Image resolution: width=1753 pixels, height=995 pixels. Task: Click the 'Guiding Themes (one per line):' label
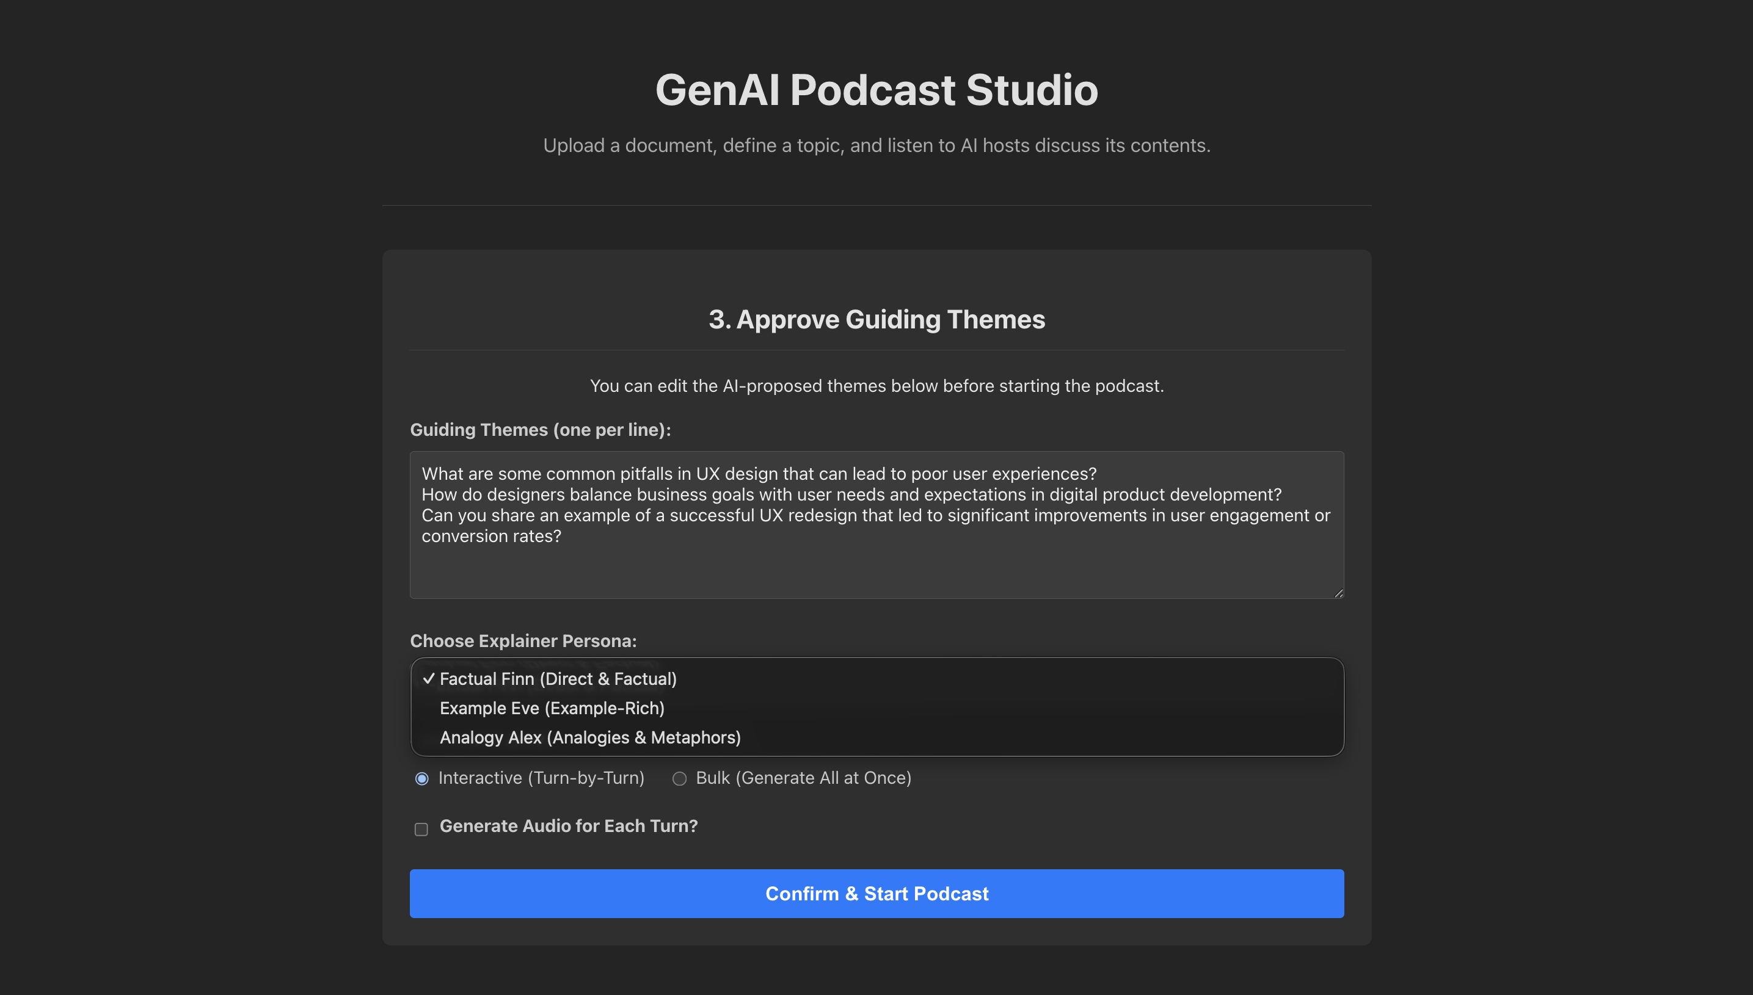(x=540, y=429)
